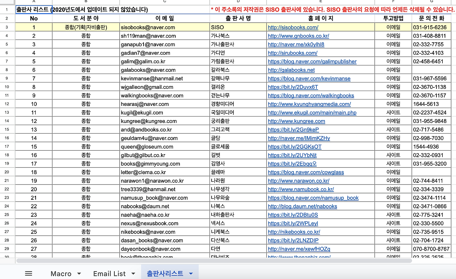Open the sisobooks.com homepage link
This screenshot has height=279, width=456.
click(293, 27)
